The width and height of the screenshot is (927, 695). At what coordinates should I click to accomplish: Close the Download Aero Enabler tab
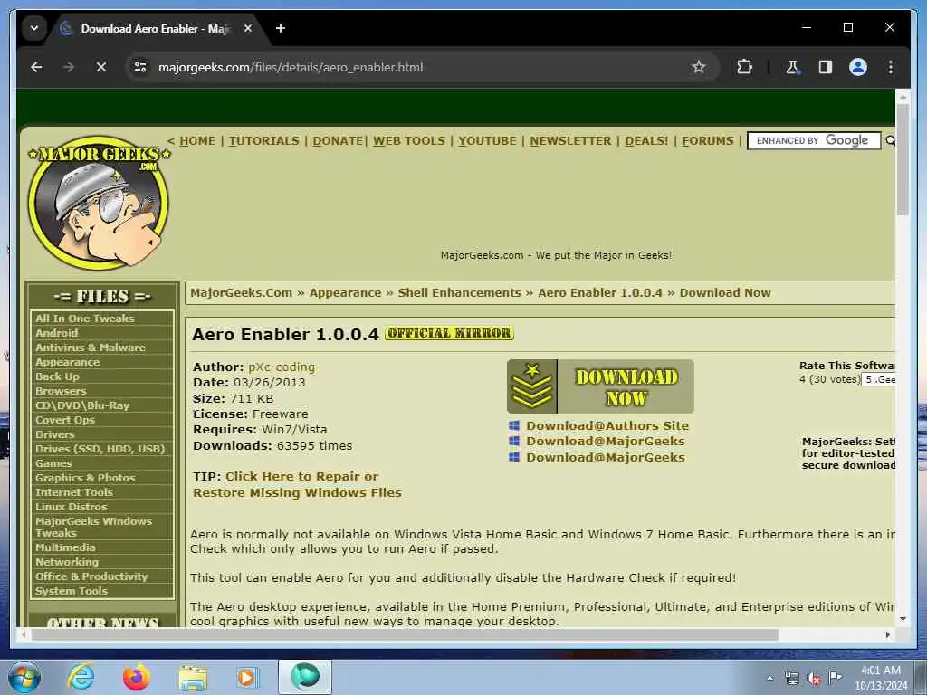point(248,28)
